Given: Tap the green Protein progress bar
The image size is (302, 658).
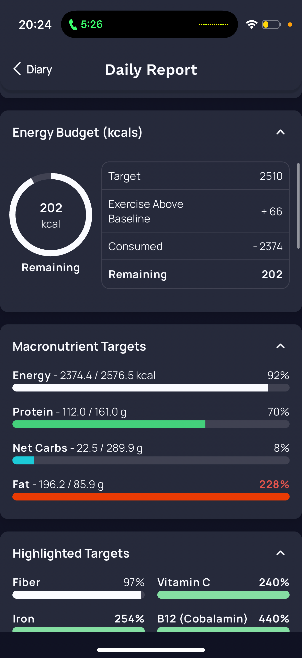Looking at the screenshot, I should 151,424.
